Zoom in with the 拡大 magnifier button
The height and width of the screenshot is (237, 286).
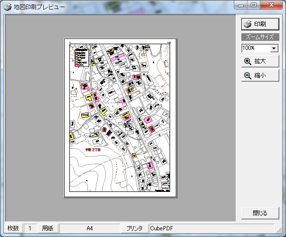pyautogui.click(x=260, y=61)
